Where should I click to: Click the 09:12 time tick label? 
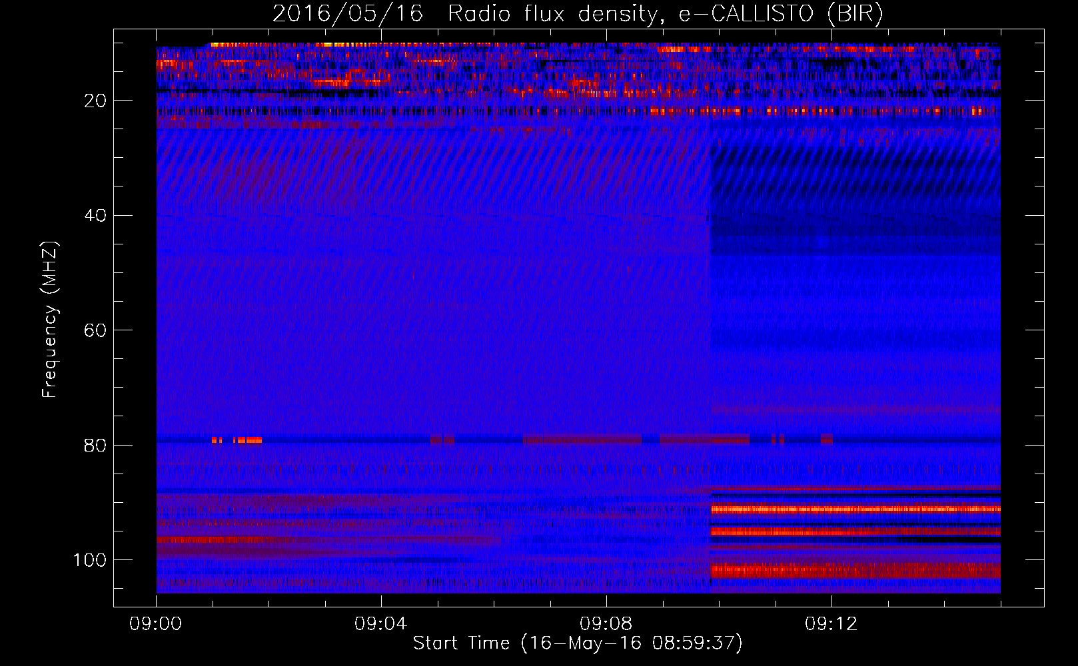point(831,624)
